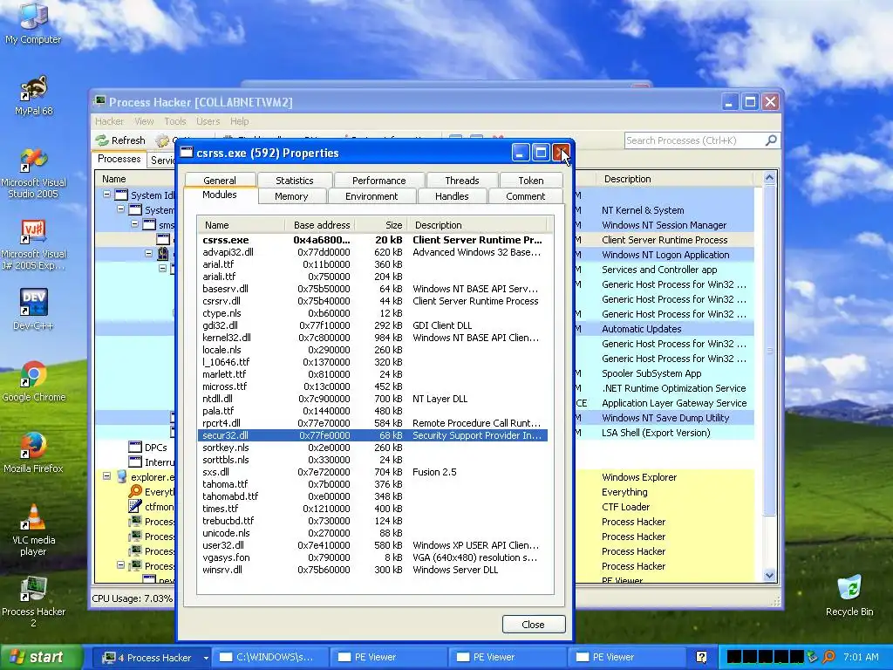The width and height of the screenshot is (893, 670).
Task: Switch to the General tab
Action: click(219, 181)
